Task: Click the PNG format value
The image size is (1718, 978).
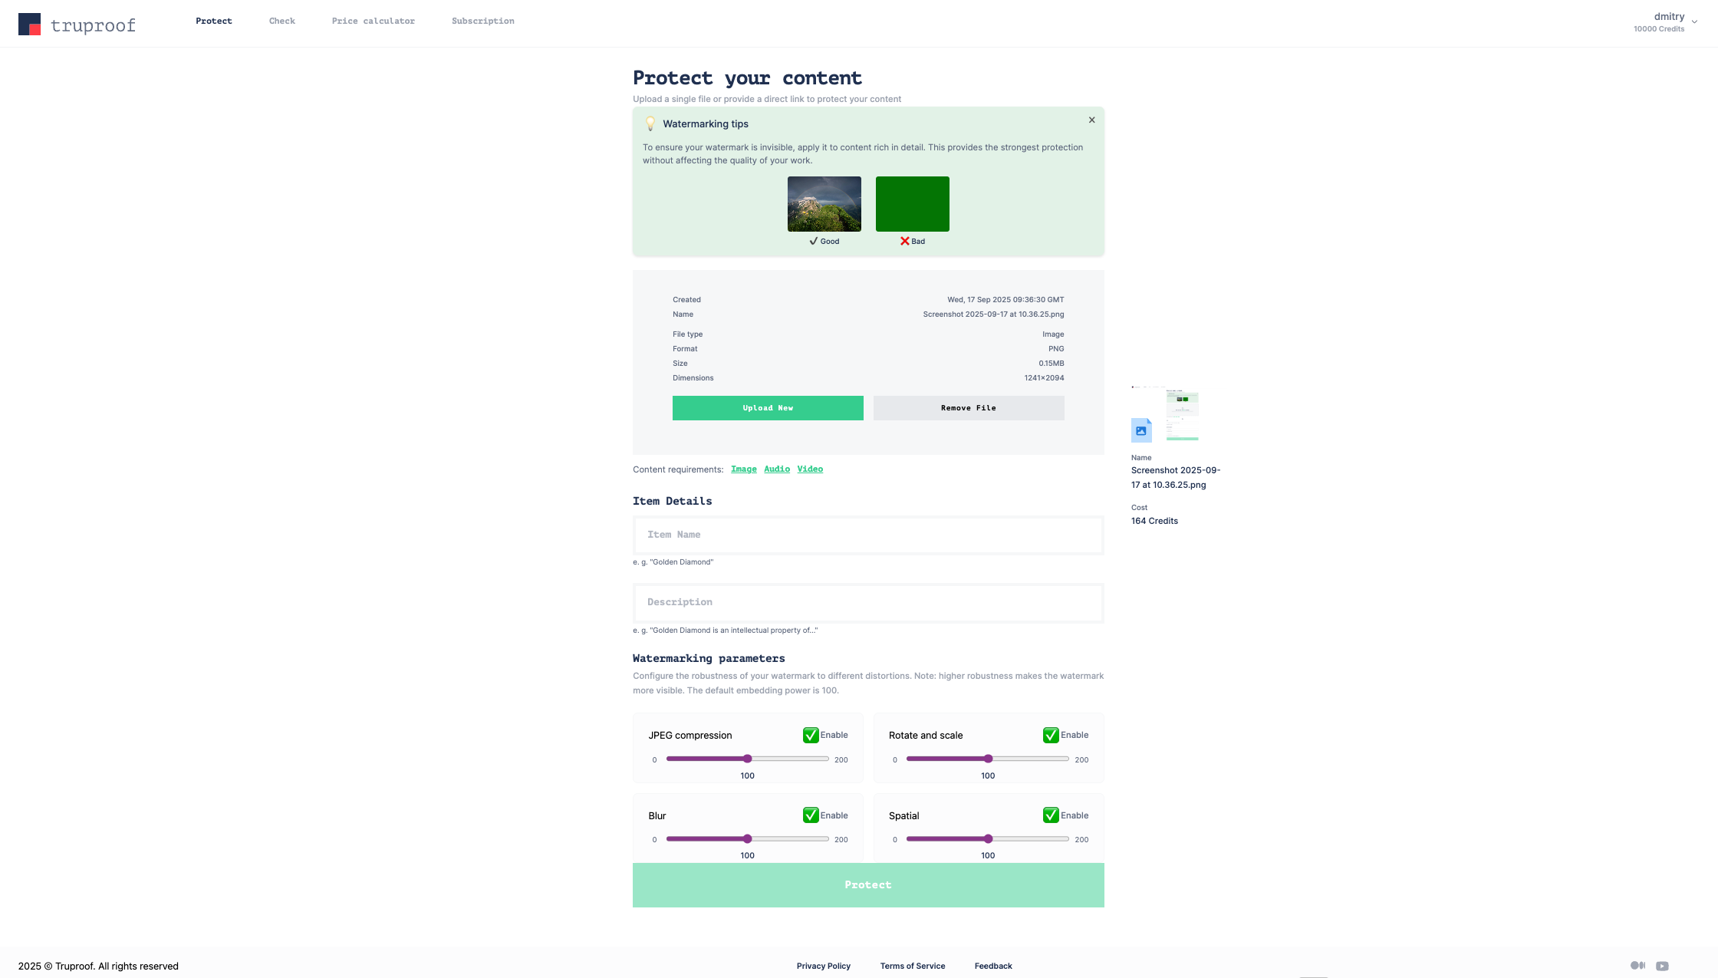Action: (1056, 349)
